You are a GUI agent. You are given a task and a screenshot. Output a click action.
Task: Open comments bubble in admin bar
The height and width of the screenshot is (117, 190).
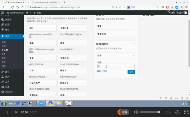[x=28, y=13]
